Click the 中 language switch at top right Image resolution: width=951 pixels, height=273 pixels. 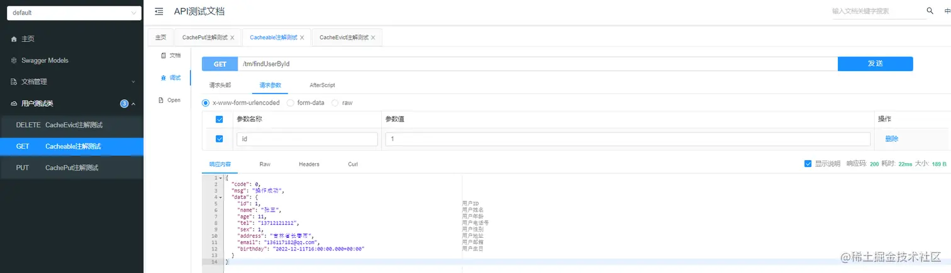click(x=947, y=11)
